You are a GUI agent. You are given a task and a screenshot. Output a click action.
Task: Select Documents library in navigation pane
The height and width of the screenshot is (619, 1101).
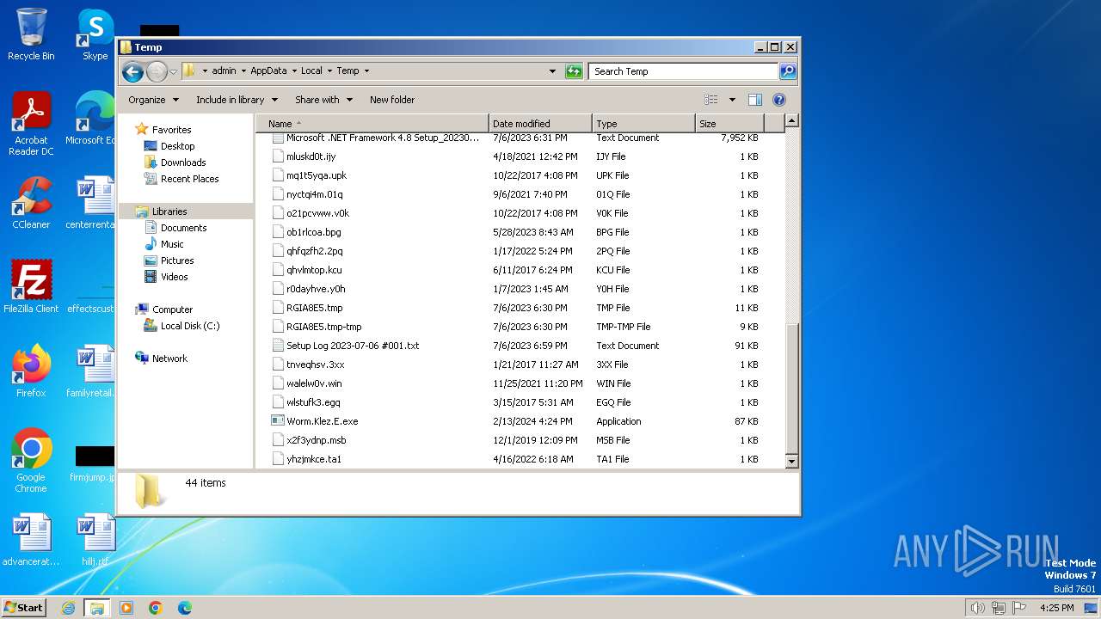pyautogui.click(x=183, y=228)
